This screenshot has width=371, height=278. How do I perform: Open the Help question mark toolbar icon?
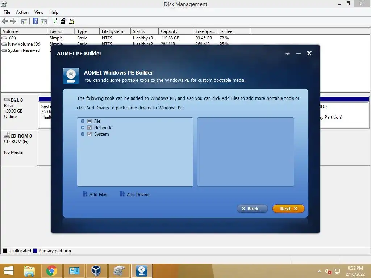35,21
